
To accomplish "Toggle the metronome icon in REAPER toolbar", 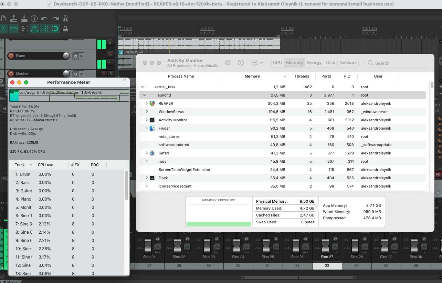I will coord(65,18).
